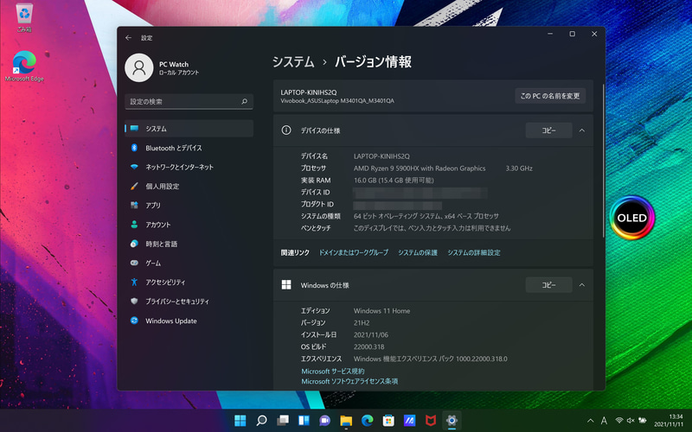Open Teams Chat on taskbar
Image resolution: width=692 pixels, height=432 pixels.
pos(325,421)
